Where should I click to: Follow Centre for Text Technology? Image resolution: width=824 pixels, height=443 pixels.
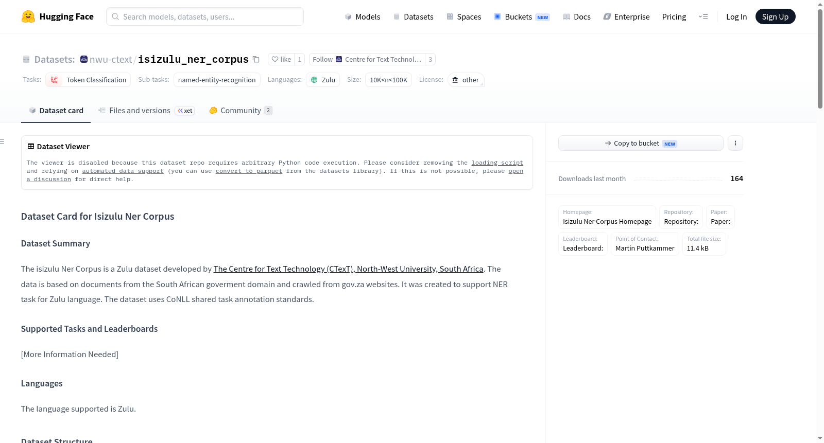coord(367,59)
